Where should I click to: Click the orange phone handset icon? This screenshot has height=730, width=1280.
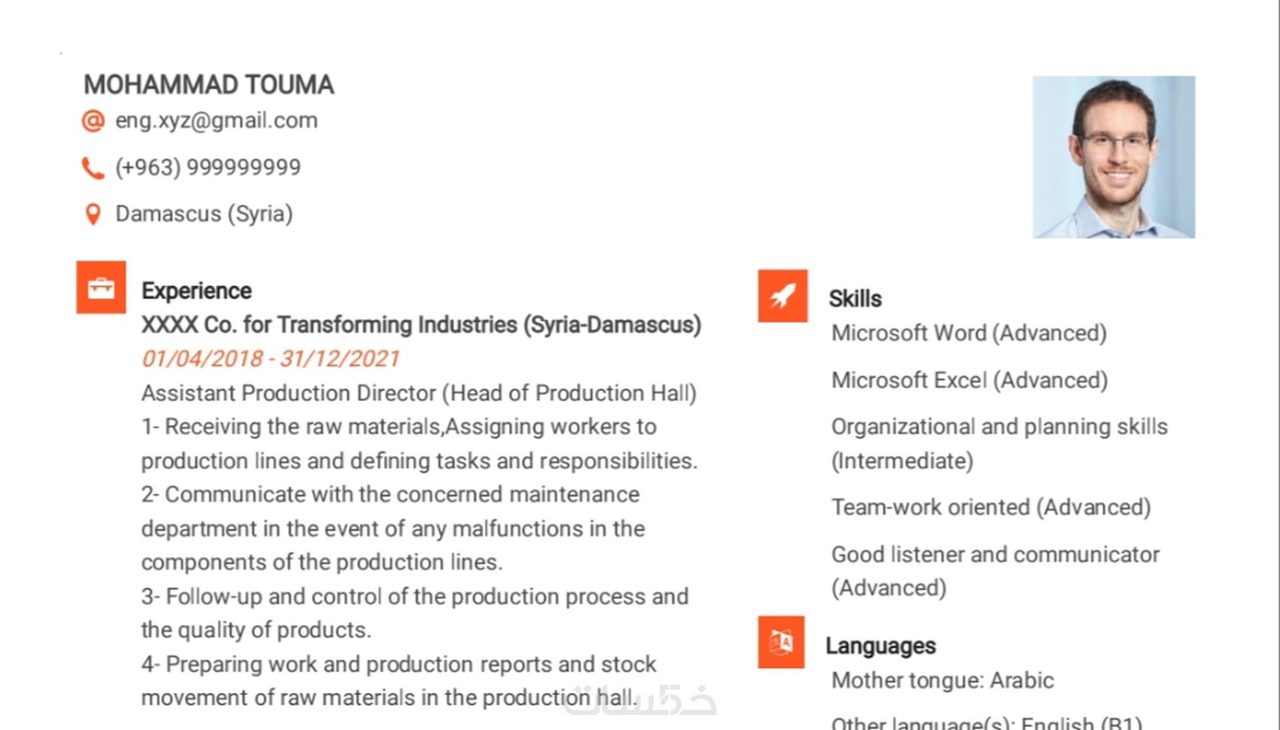click(x=93, y=168)
